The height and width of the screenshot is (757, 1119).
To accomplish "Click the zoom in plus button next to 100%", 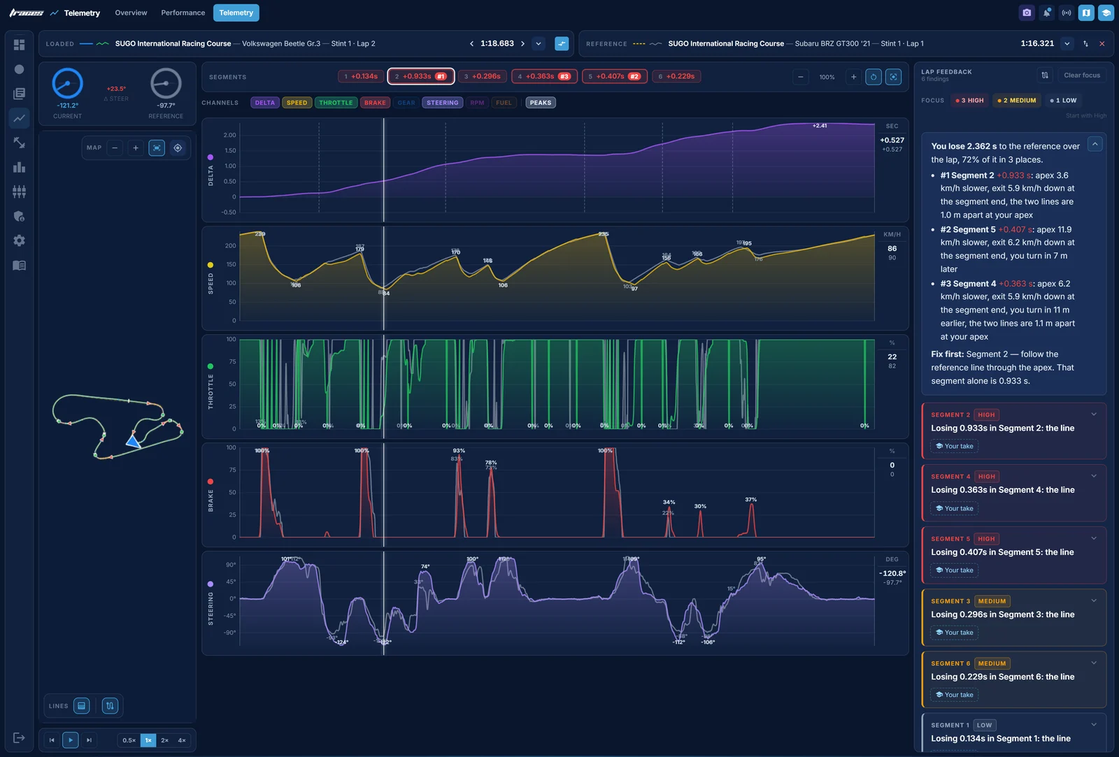I will [x=853, y=77].
